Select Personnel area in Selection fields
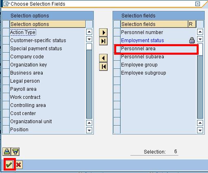This screenshot has width=208, height=173. [x=138, y=49]
